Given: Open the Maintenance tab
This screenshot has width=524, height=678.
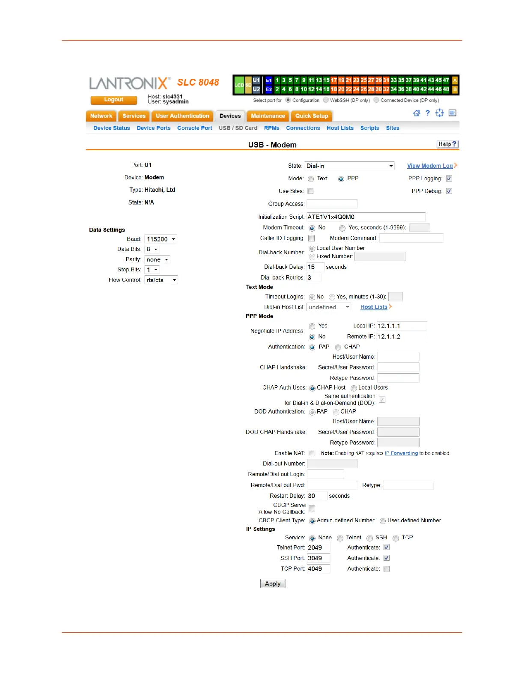Looking at the screenshot, I should 268,116.
